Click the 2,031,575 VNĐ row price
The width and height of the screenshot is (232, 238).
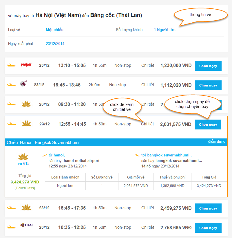click(176, 124)
